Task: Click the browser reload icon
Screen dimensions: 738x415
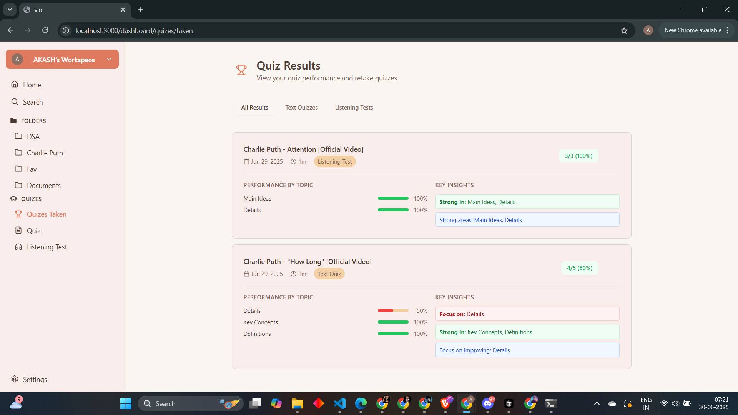Action: point(45,30)
